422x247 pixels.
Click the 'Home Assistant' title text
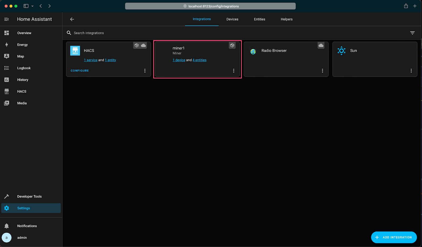(35, 19)
